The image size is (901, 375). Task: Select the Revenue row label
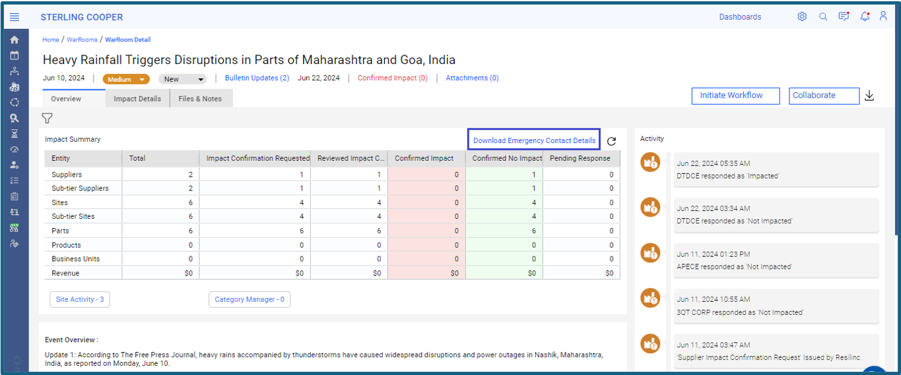(x=65, y=273)
